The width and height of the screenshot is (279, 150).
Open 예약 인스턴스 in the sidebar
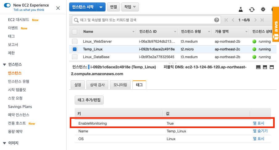19,115
